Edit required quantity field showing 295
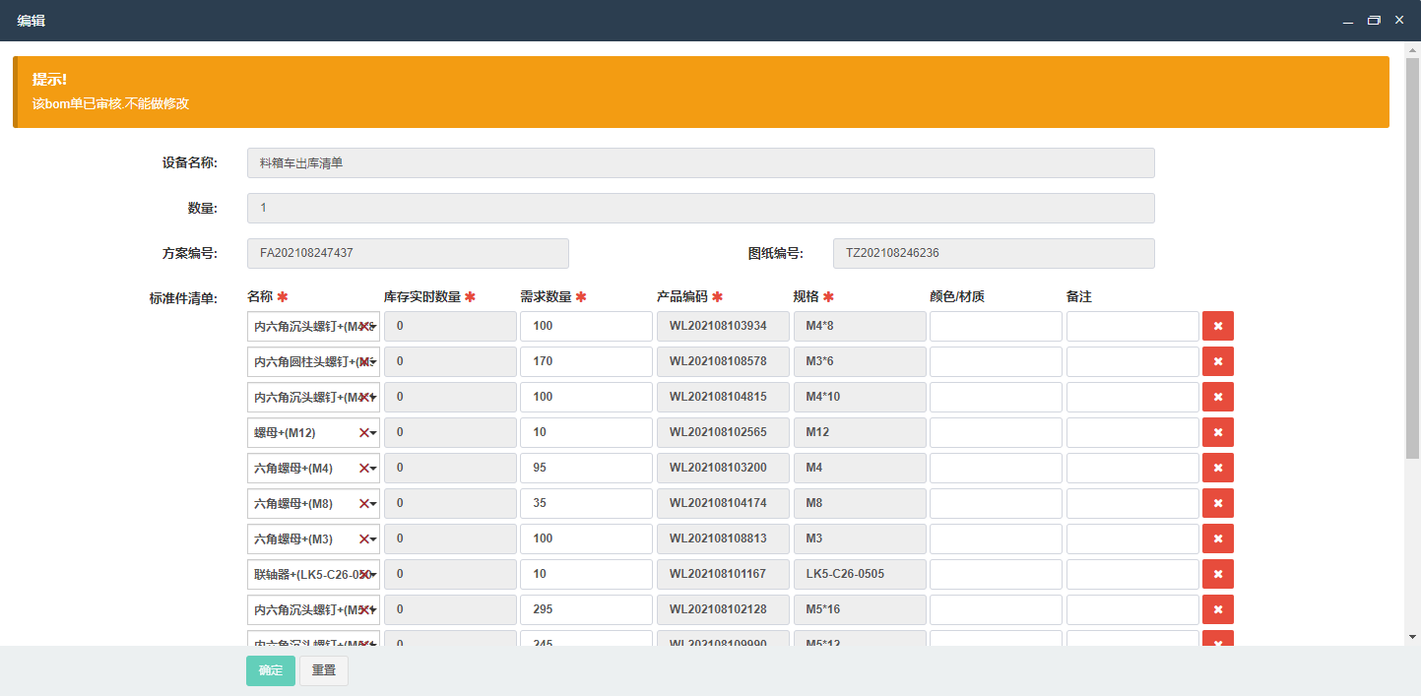 coord(586,609)
